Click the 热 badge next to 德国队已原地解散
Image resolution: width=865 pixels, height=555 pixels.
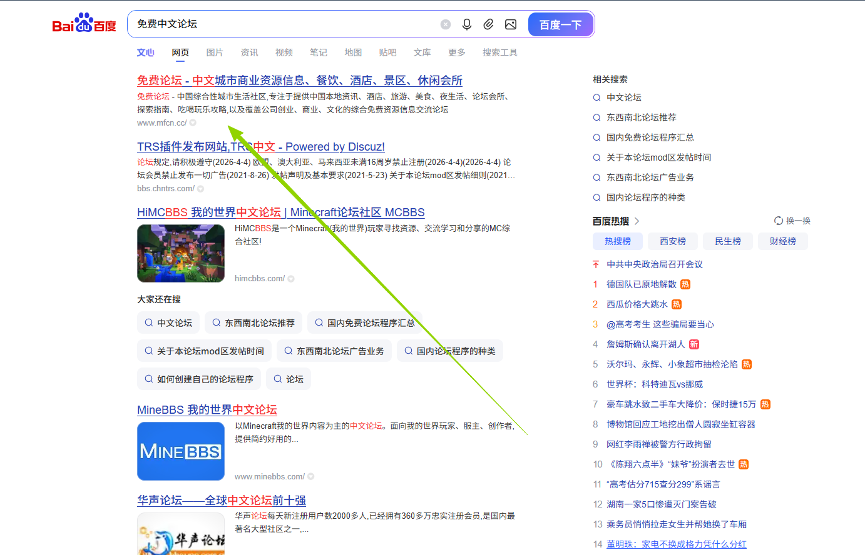click(685, 284)
